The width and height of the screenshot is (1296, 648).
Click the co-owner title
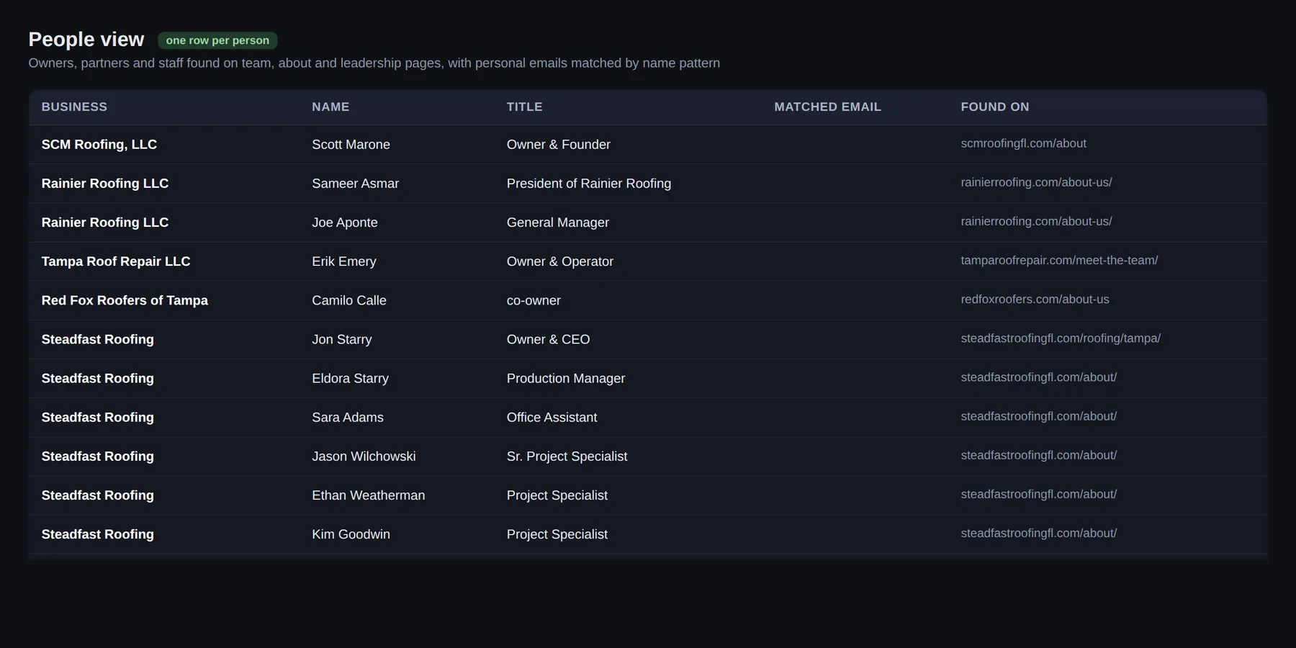(x=534, y=300)
